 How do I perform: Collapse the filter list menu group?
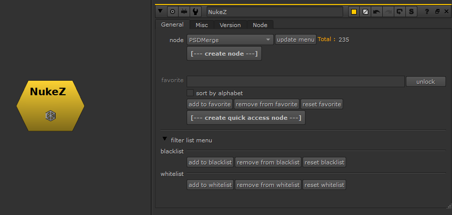165,139
